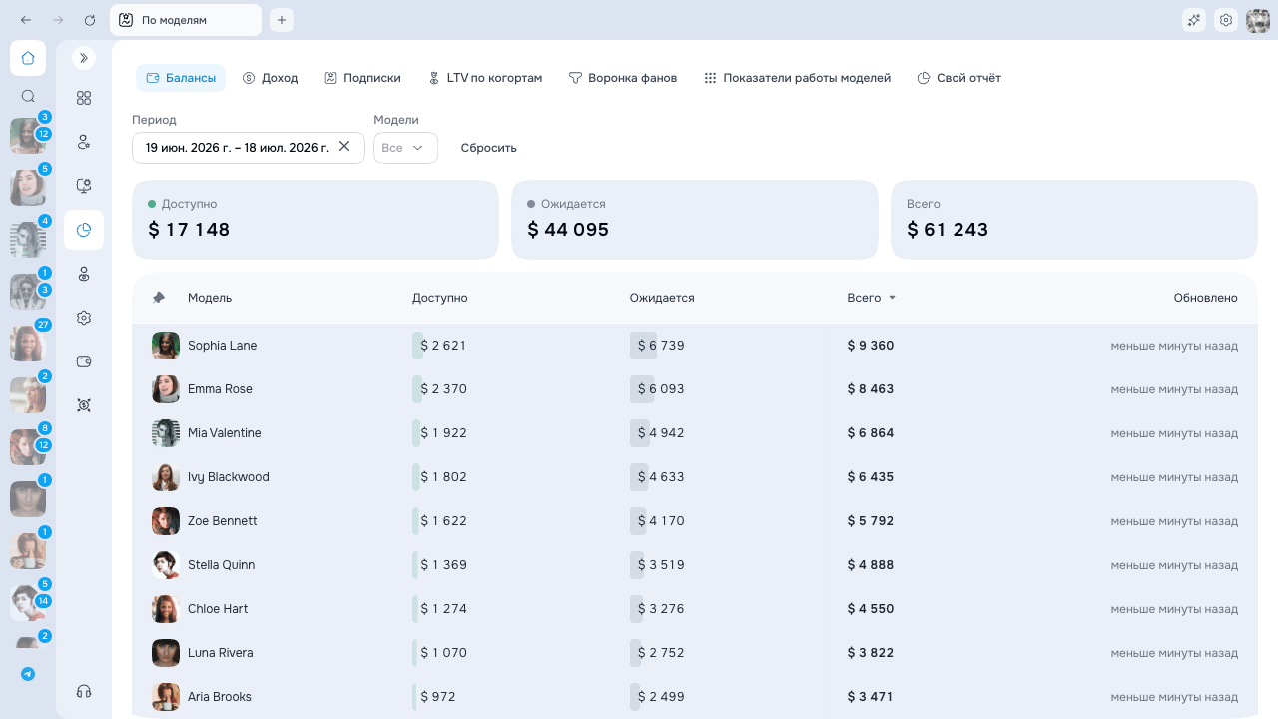Open account avatar with badges 5 and 14
The image size is (1278, 719).
[28, 603]
